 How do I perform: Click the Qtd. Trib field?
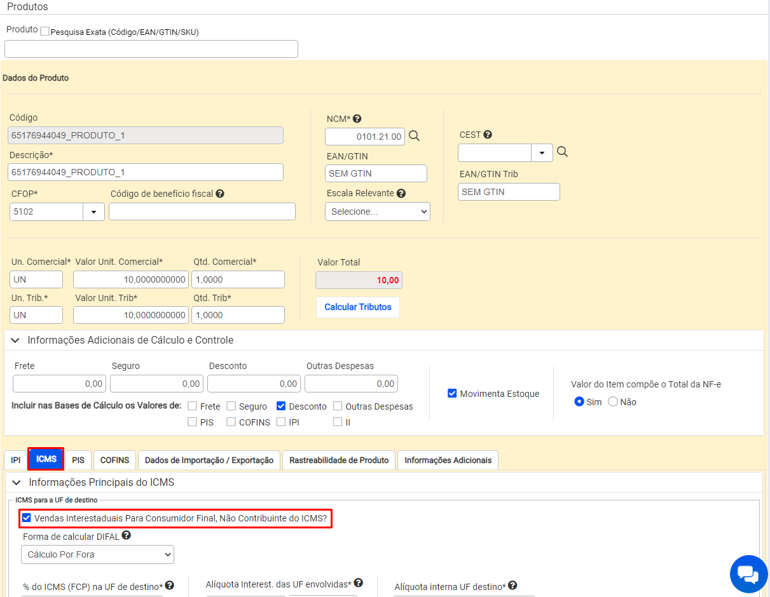click(238, 315)
